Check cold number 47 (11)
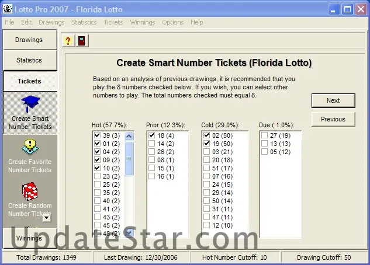 point(207,217)
